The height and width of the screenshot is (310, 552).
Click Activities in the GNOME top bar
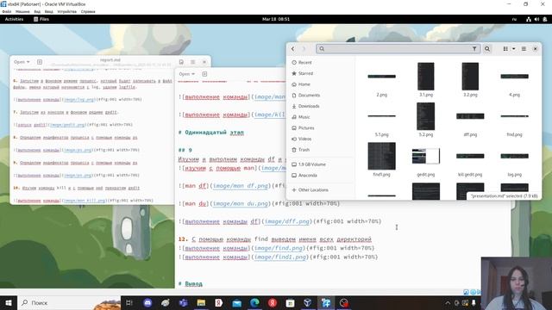pos(14,19)
